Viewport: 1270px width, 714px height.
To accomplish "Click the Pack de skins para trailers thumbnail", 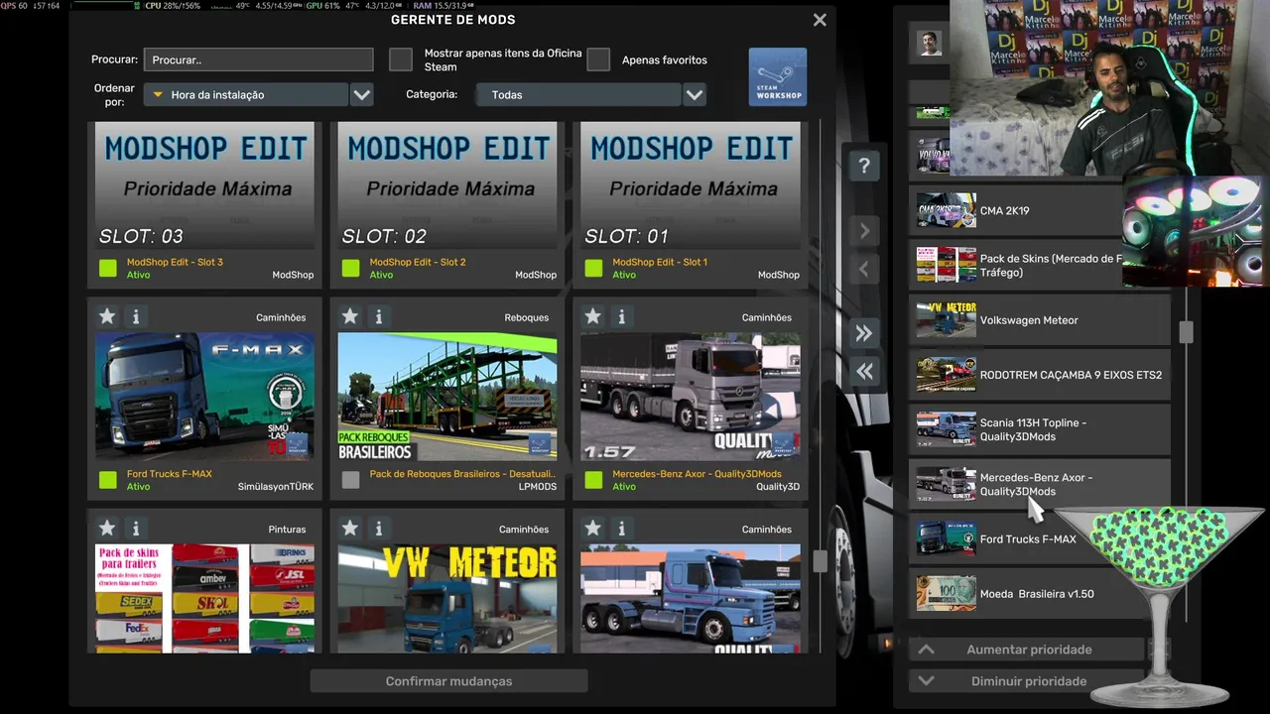I will tap(204, 598).
